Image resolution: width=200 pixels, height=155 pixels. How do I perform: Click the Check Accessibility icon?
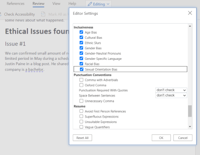coord(1,14)
